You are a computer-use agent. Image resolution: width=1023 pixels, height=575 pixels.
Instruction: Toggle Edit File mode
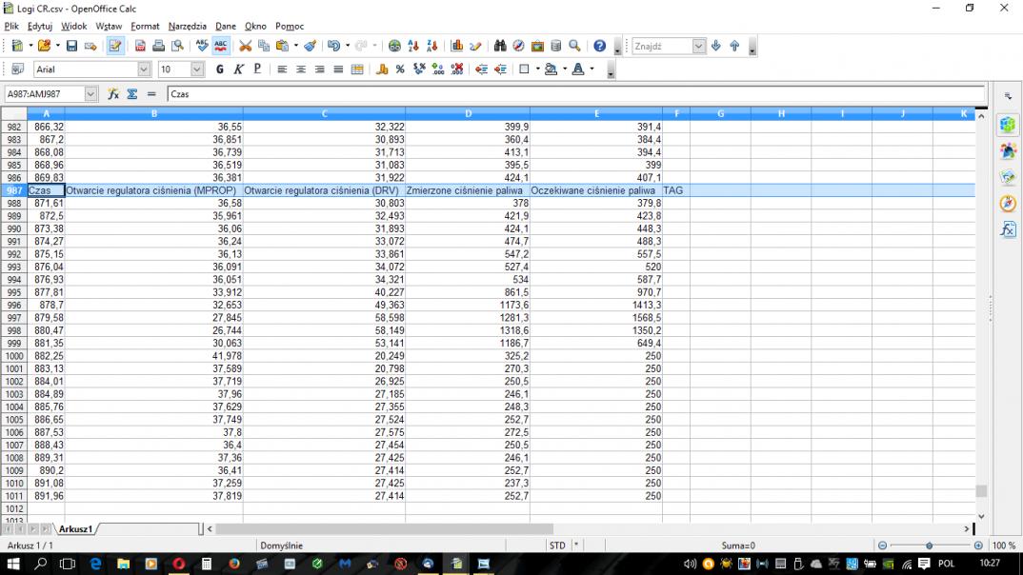[115, 47]
